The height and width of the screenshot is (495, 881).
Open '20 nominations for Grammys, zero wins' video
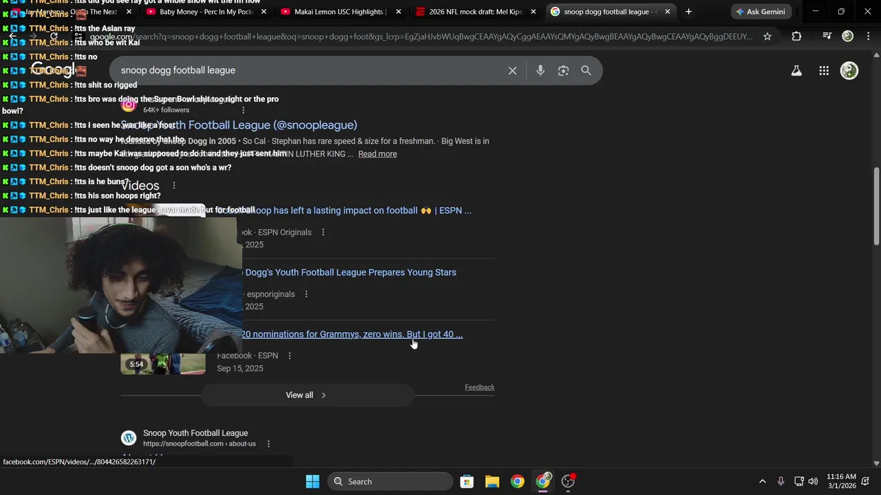[352, 334]
